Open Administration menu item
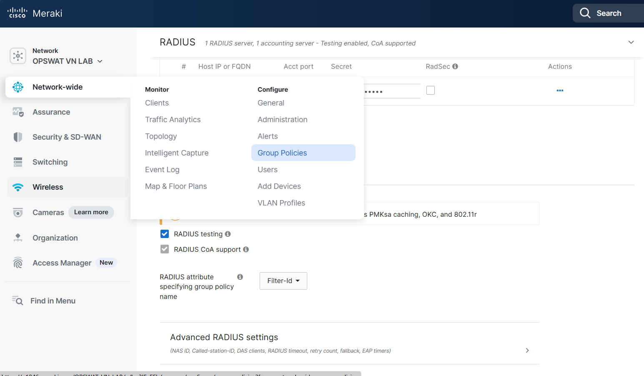The image size is (644, 376). click(x=283, y=120)
